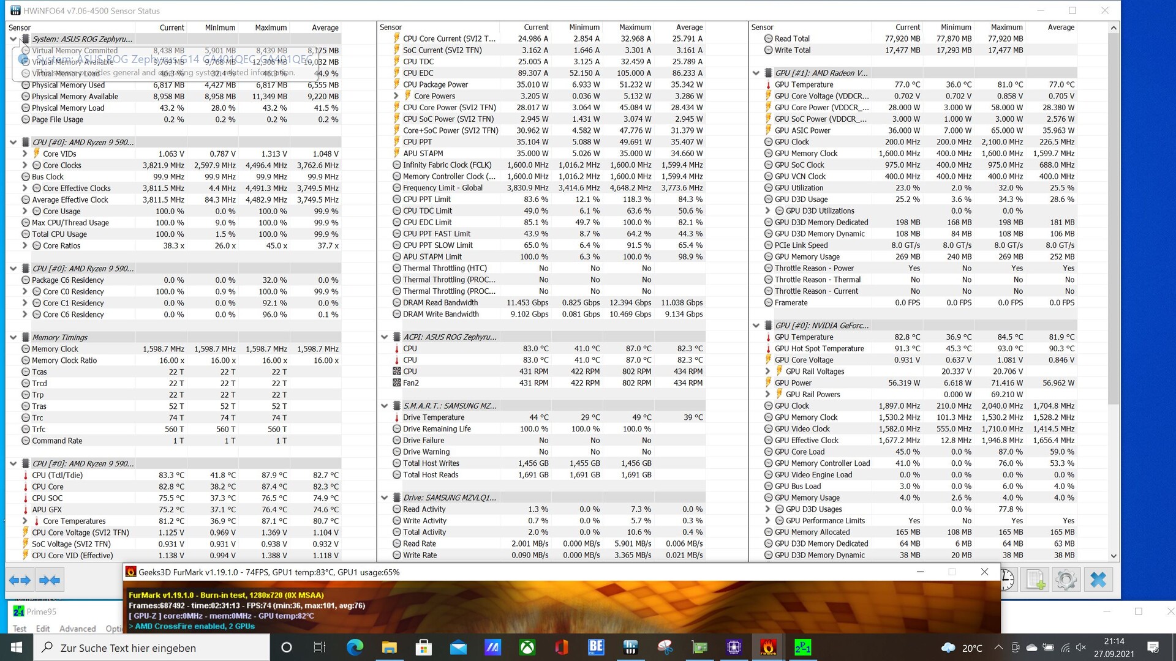Collapse the ACPI: ASUS ROG Zephyru... group
This screenshot has height=661, width=1176.
[x=384, y=337]
